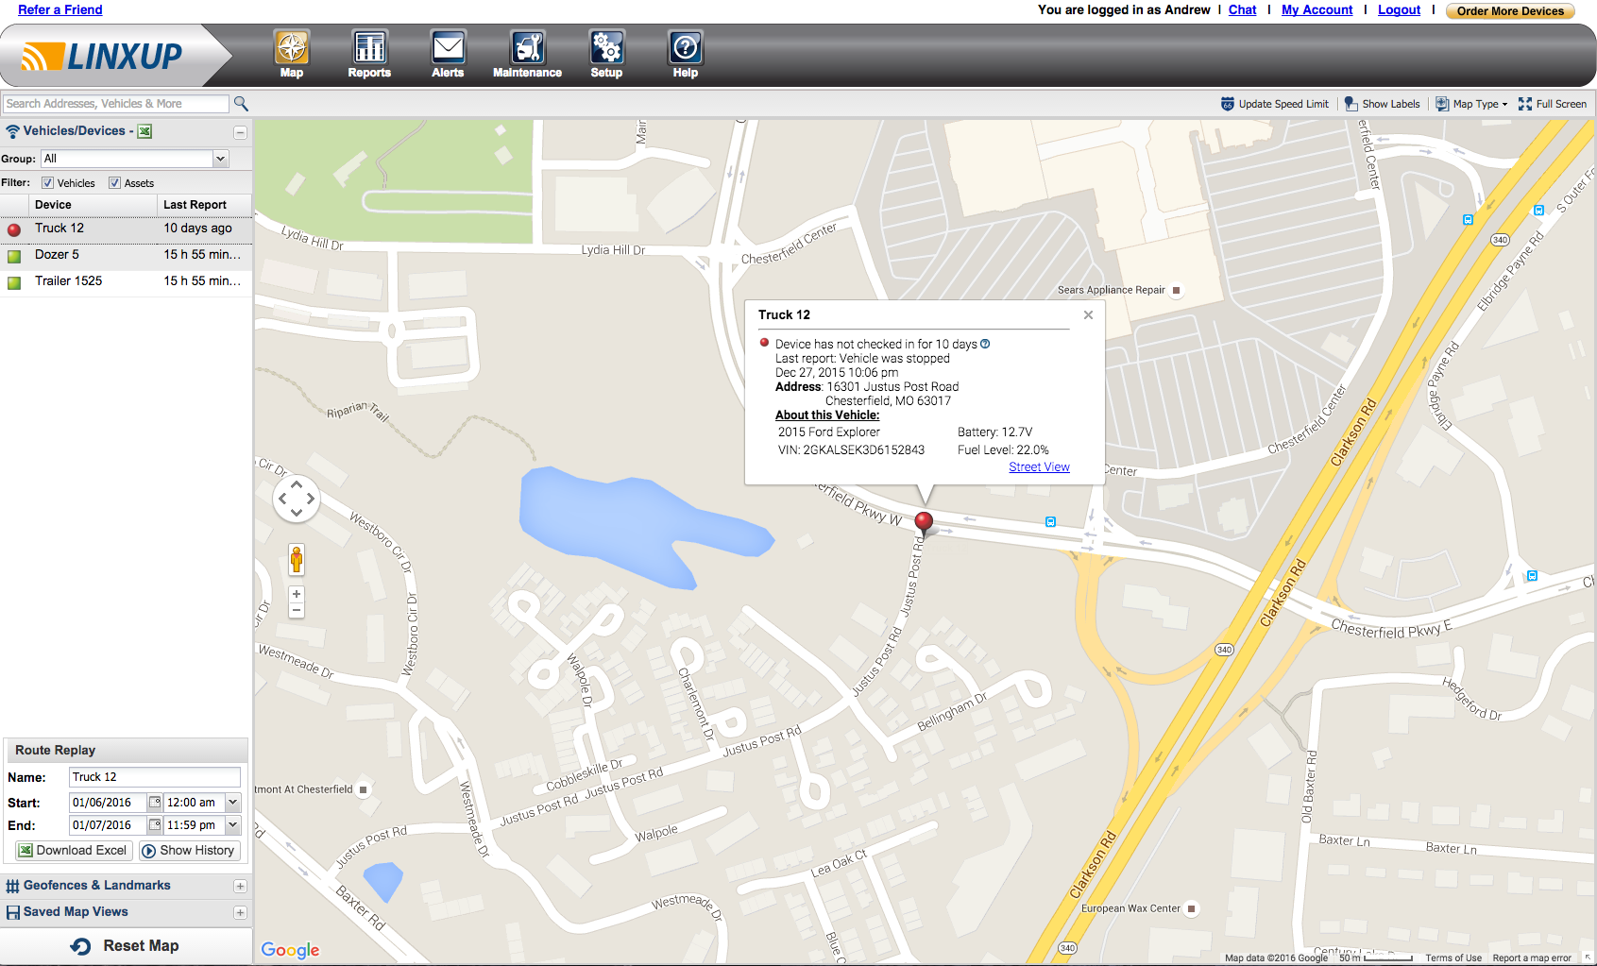This screenshot has height=966, width=1597.
Task: Open the Maintenance wrench icon
Action: [527, 48]
